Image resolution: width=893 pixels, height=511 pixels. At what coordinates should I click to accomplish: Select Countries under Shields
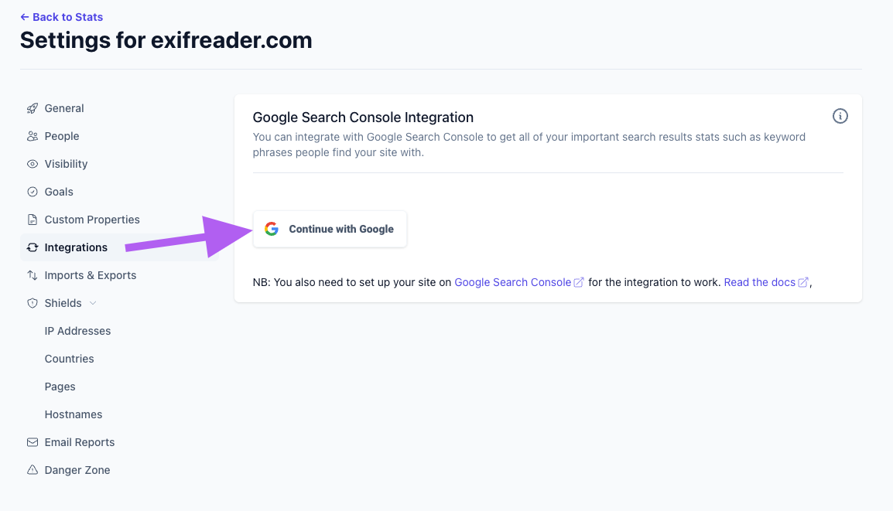click(69, 359)
